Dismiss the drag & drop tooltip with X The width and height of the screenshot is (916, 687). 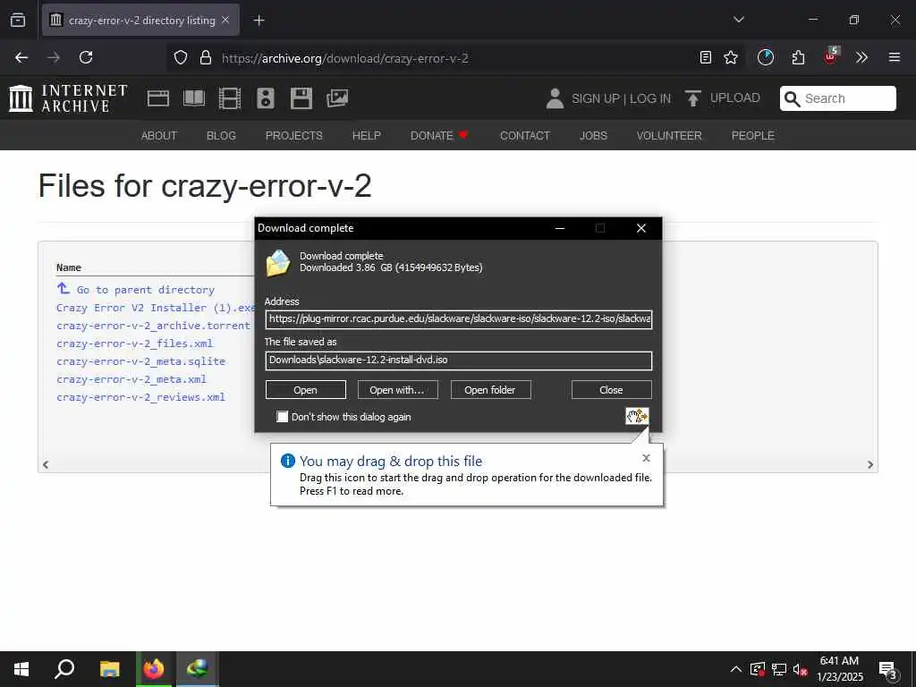point(646,458)
